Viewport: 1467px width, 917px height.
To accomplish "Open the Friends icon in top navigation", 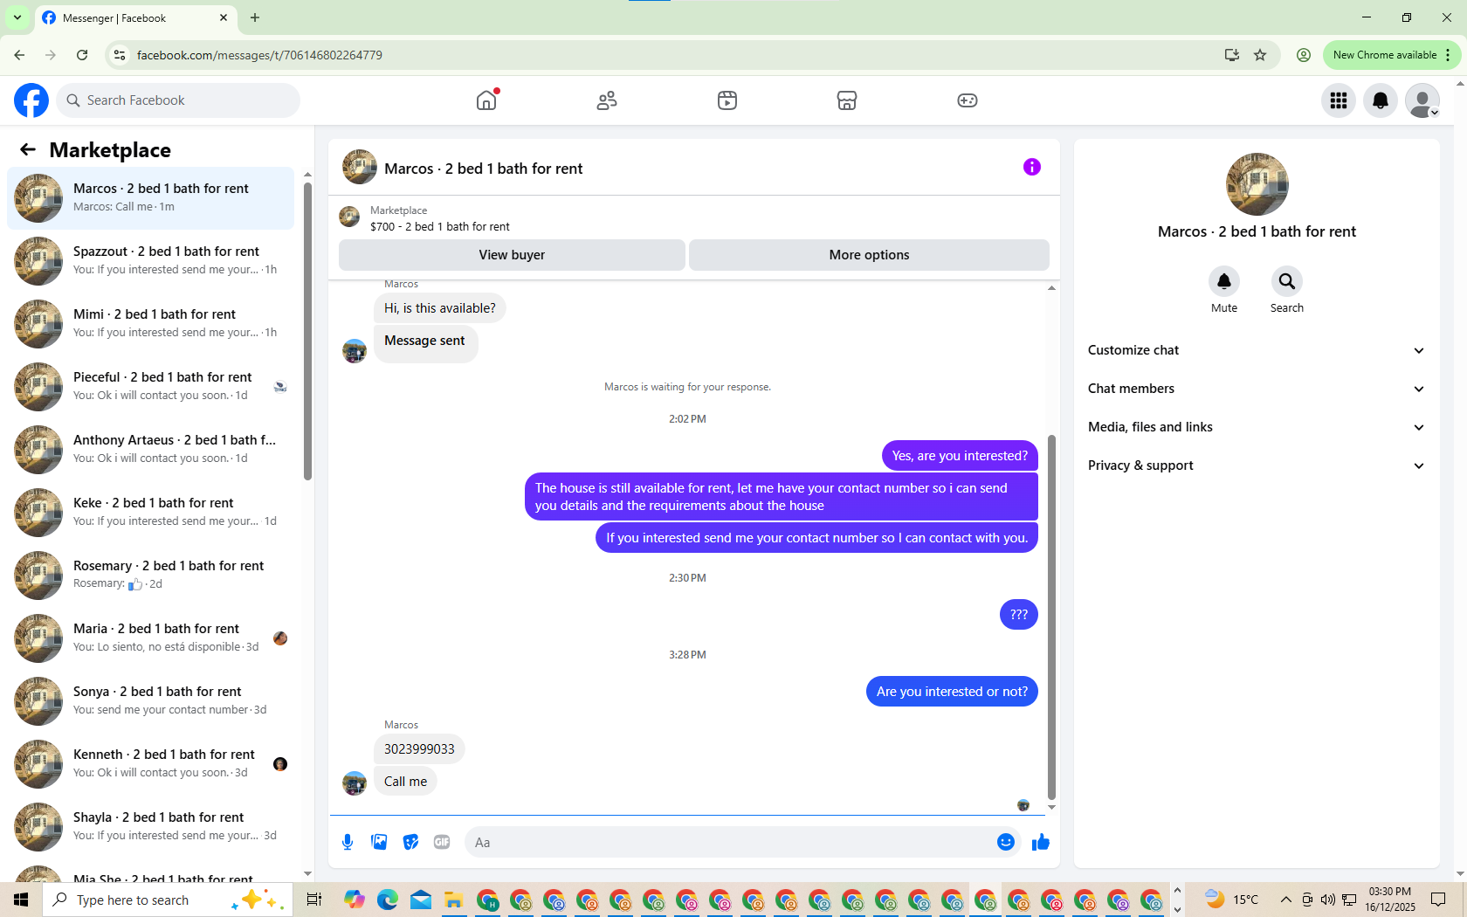I will click(607, 100).
